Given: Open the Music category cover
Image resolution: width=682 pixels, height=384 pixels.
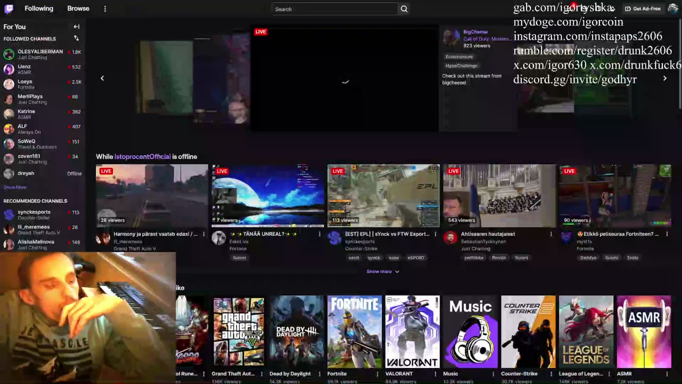Looking at the screenshot, I should pyautogui.click(x=470, y=332).
